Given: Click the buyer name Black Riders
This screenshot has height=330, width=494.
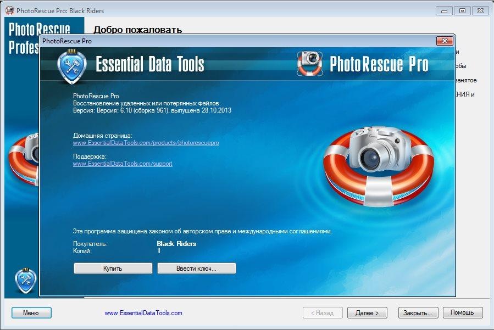Looking at the screenshot, I should (176, 243).
